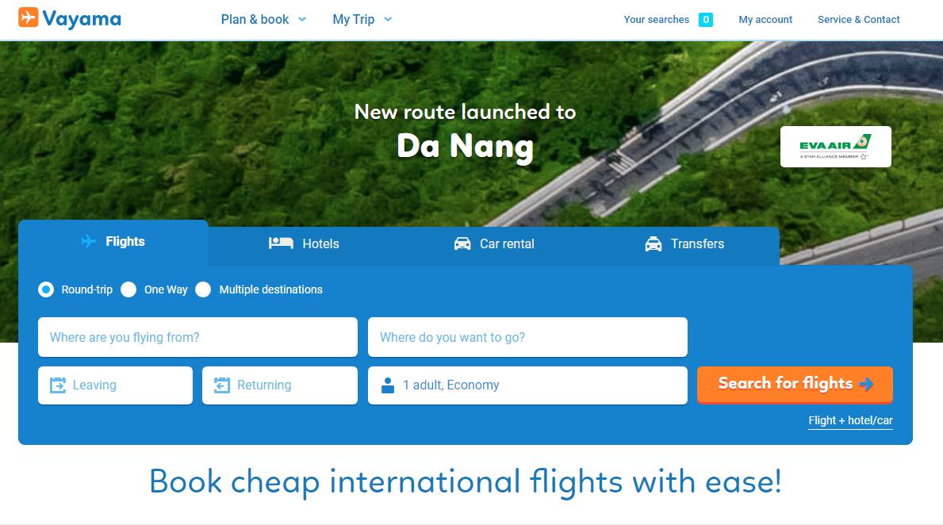Click the Where are you flying from field
The image size is (943, 525).
[197, 337]
